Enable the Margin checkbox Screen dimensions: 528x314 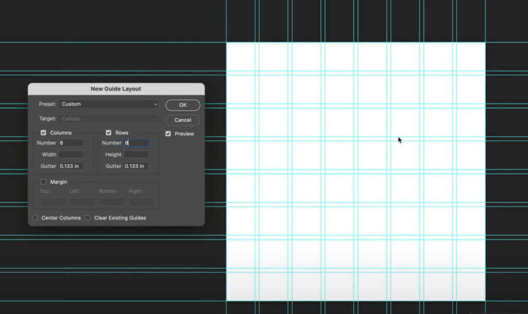44,182
